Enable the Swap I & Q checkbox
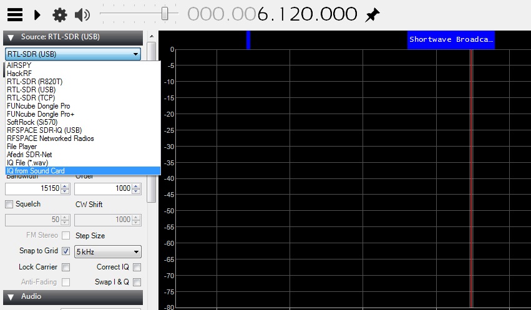The width and height of the screenshot is (531, 310). tap(137, 282)
